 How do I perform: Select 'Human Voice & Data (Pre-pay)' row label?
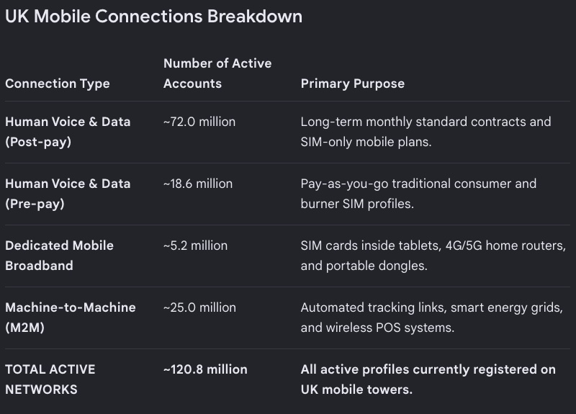tap(68, 194)
